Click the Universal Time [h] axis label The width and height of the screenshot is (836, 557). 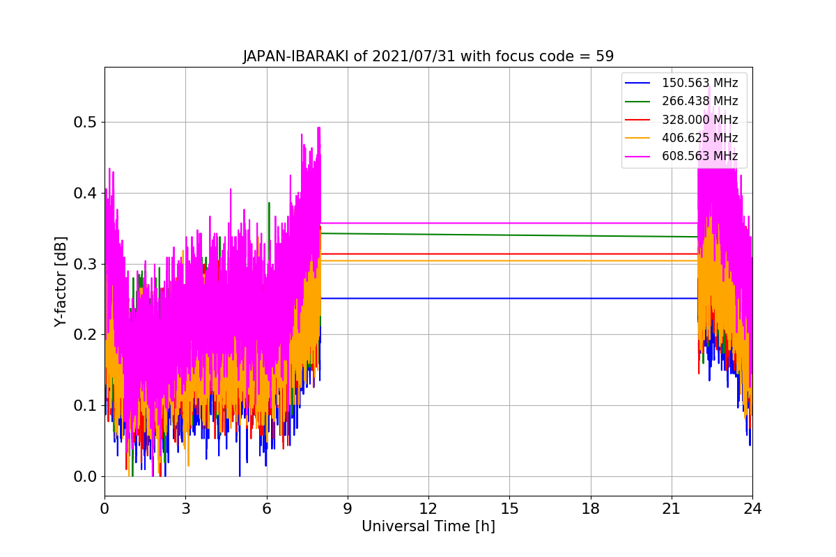coord(428,526)
